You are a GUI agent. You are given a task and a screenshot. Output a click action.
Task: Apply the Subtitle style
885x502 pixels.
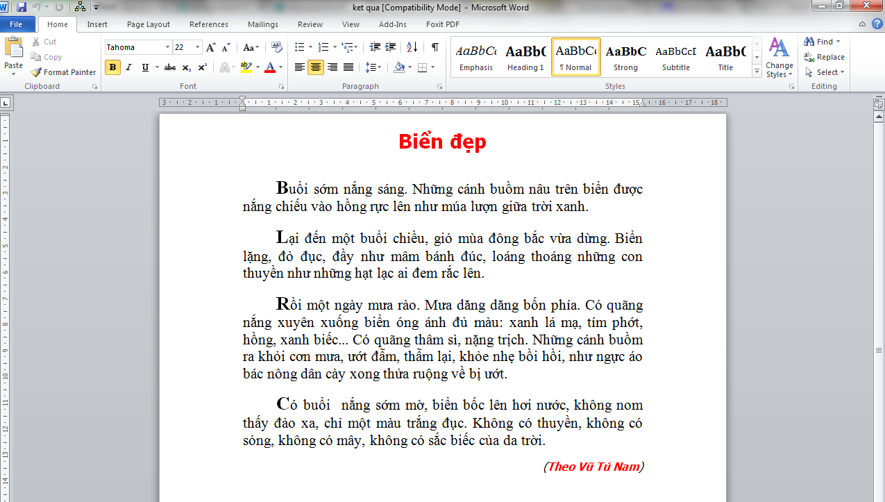(676, 57)
